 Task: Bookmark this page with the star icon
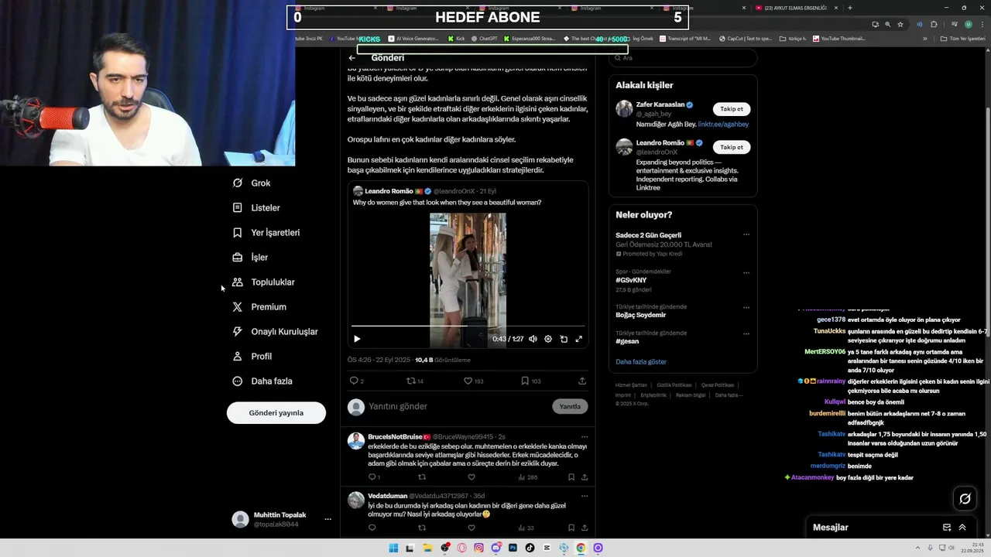click(900, 24)
